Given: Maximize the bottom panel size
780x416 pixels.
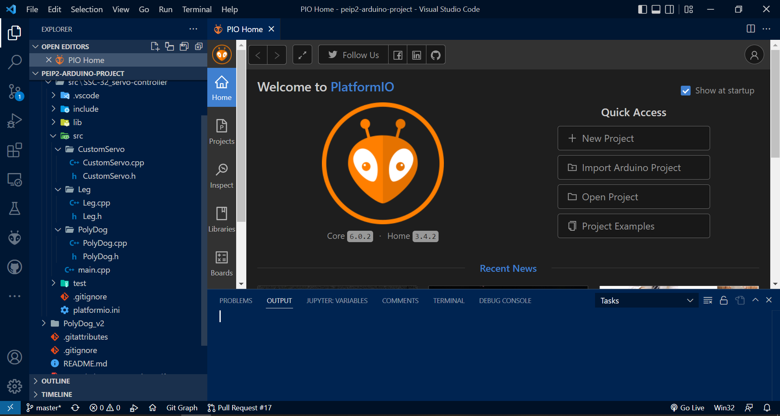Looking at the screenshot, I should [755, 300].
